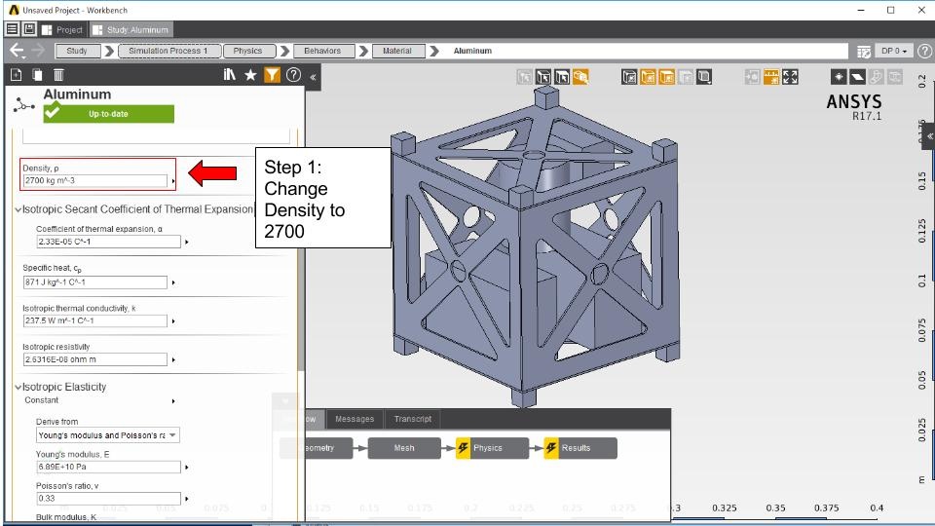This screenshot has height=526, width=935.
Task: Open arrow beside Coefficient of thermal expansion
Action: pyautogui.click(x=187, y=243)
